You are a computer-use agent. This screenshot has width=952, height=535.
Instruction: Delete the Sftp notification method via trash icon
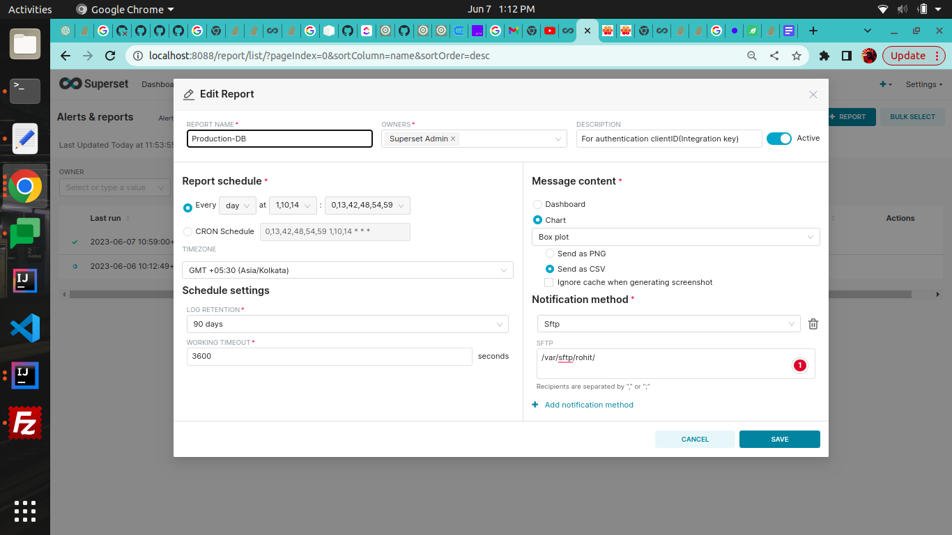point(813,323)
